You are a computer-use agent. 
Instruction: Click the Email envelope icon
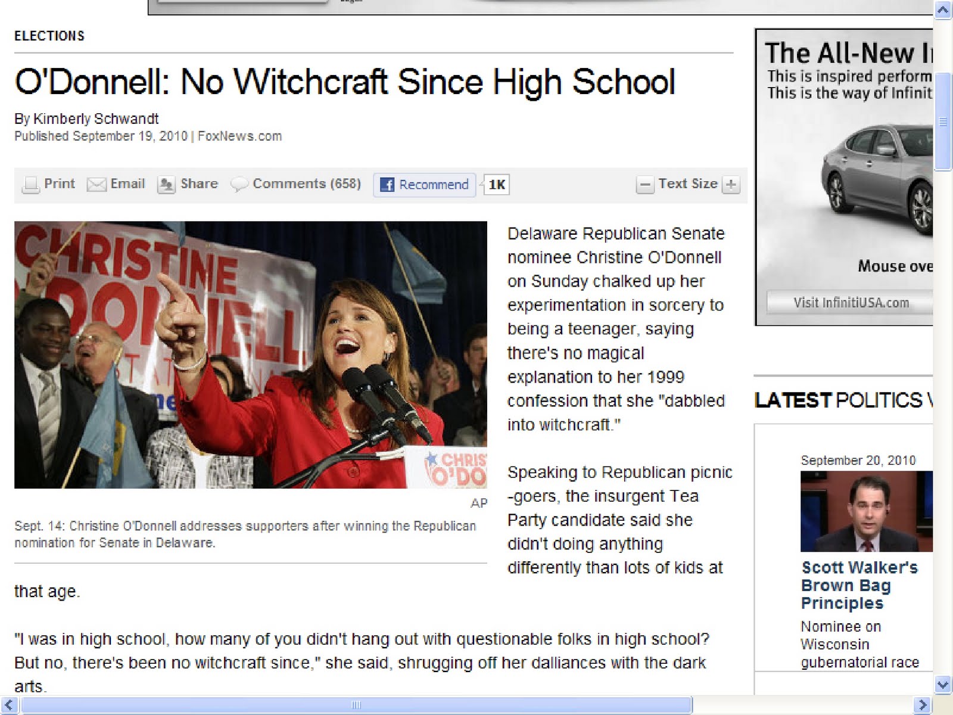[96, 185]
